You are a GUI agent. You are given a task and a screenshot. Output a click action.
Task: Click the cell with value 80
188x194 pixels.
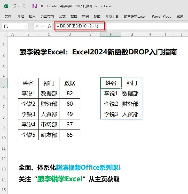pos(70,104)
